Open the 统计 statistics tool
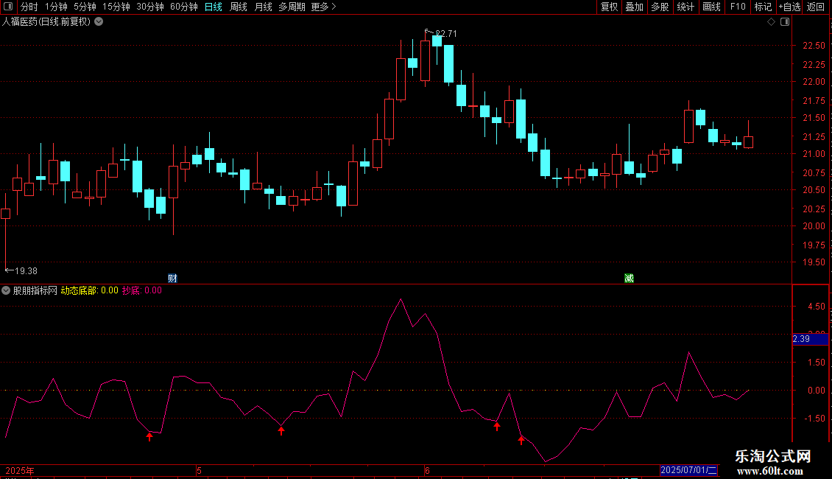 coord(685,7)
